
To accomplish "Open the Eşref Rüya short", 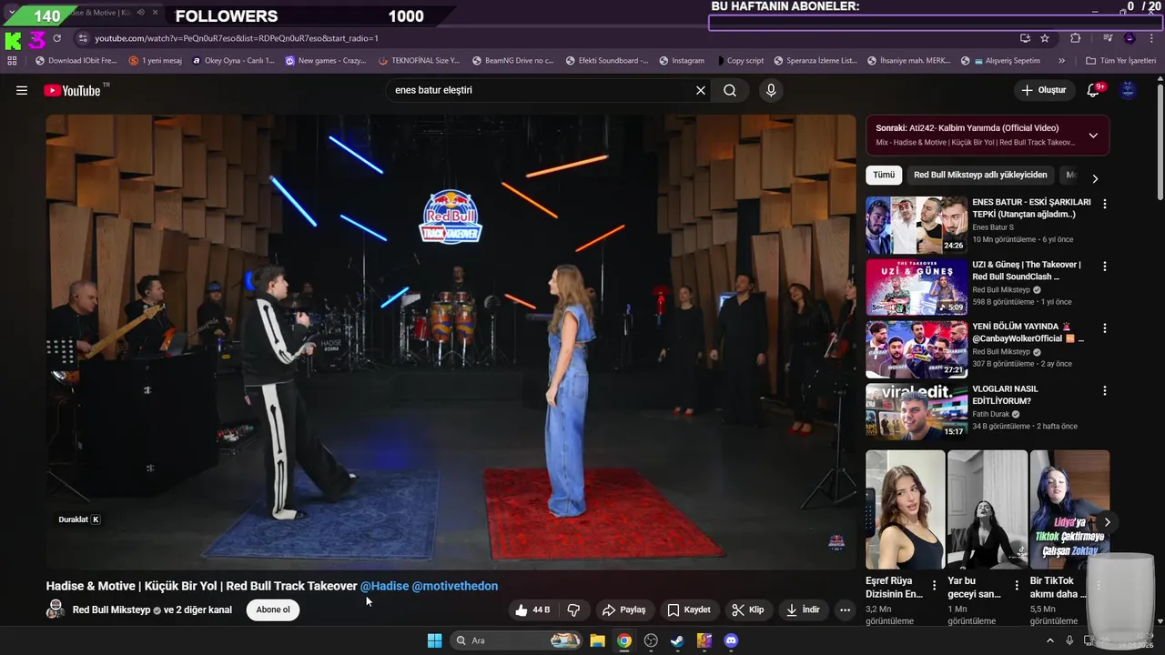I will (905, 509).
